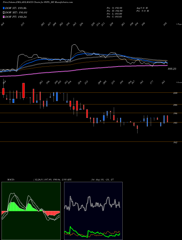Click the Pre H: 192.80 value
182x240 pixels.
pyautogui.click(x=114, y=11)
